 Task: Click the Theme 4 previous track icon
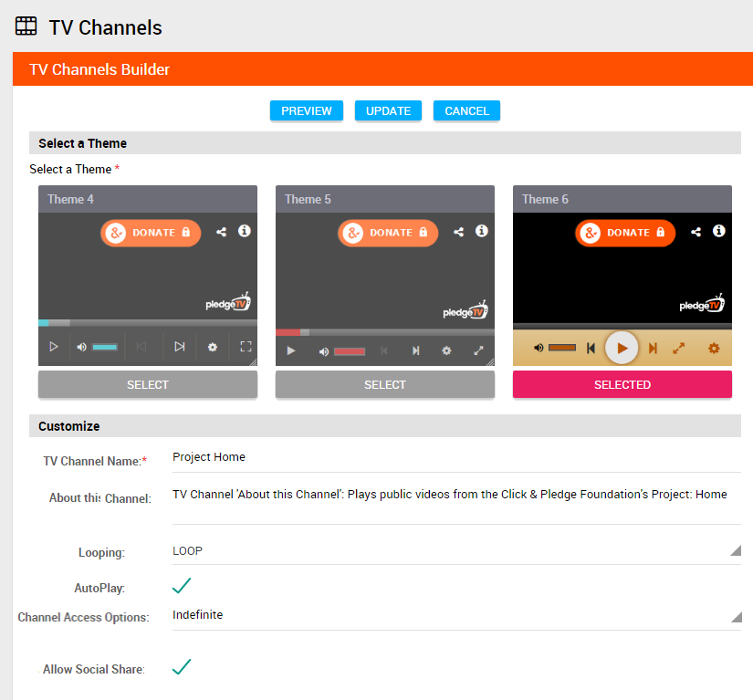pos(141,346)
